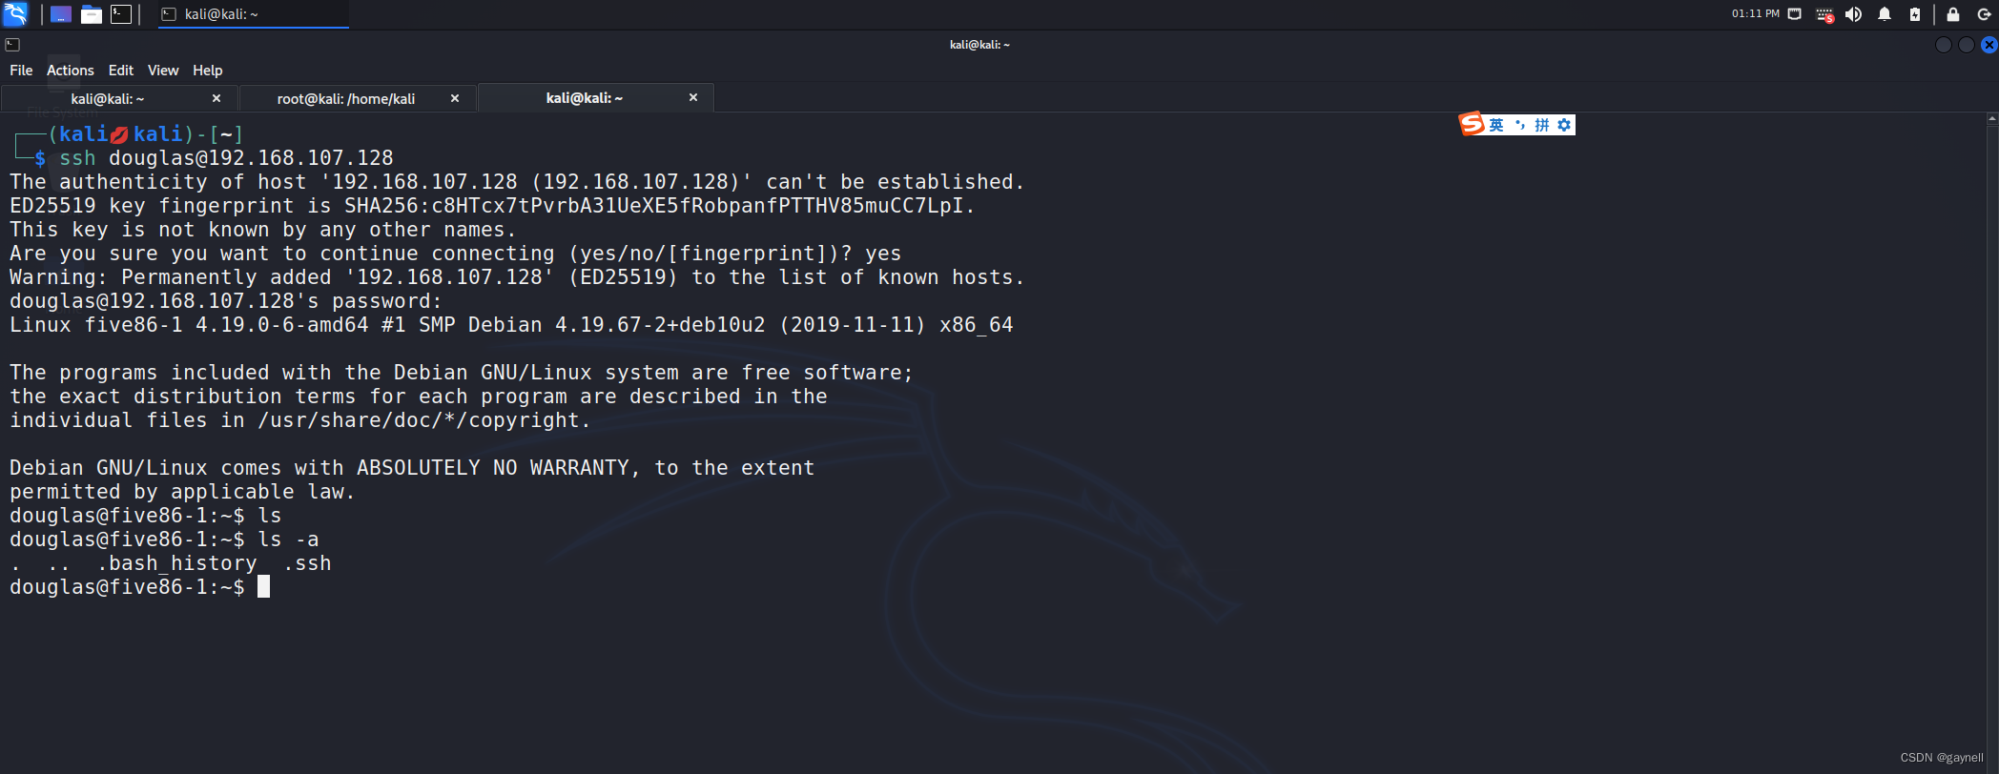Click the ED25519 key fingerprint line
This screenshot has height=774, width=1999.
492,206
